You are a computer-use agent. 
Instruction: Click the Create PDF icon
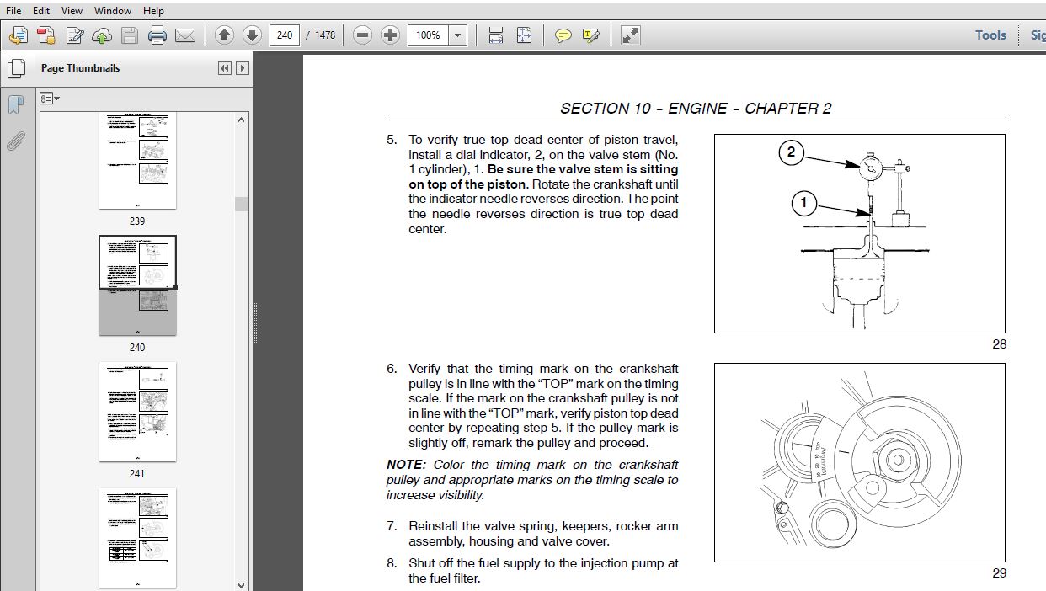(x=46, y=35)
